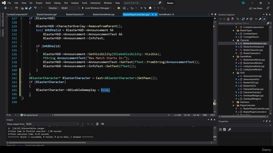Toggle auto-hide pin on Solution Explorer
This screenshot has width=273, height=153.
coord(267,15)
